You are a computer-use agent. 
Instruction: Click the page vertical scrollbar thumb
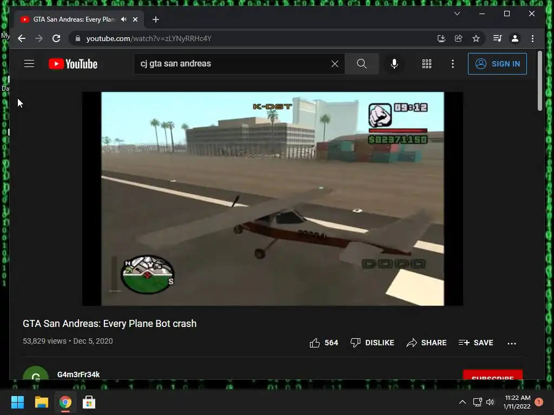tap(539, 81)
